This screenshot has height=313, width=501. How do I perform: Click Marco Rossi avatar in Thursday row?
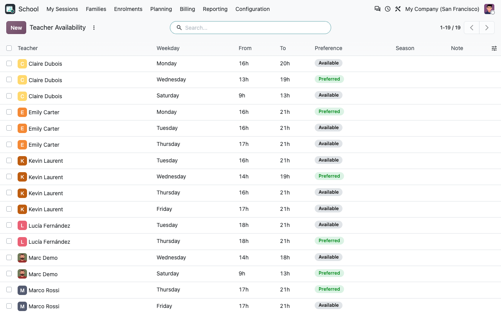[x=22, y=290]
